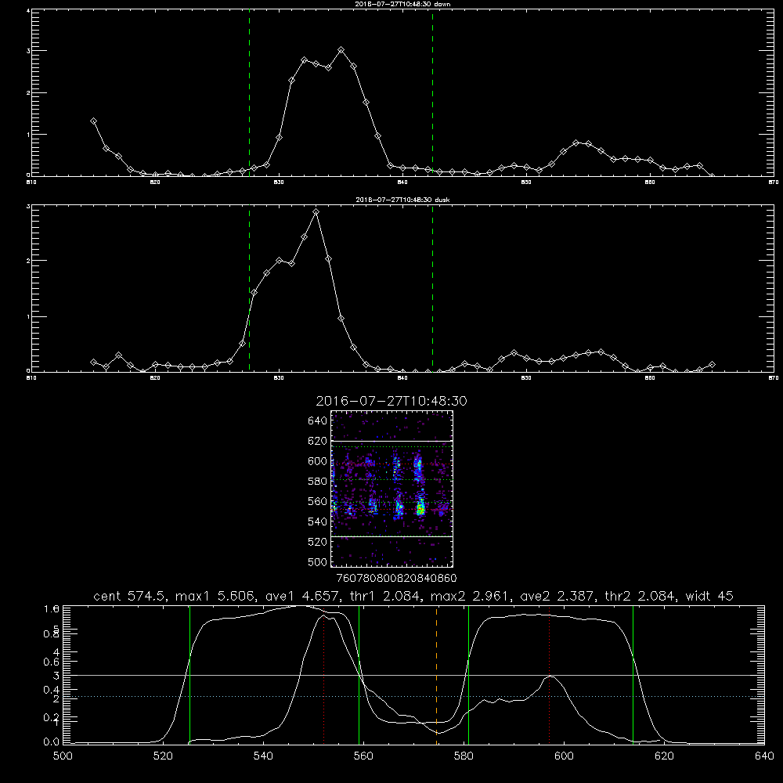
Task: Open the colored spectrogram image thumbnail
Action: click(391, 489)
